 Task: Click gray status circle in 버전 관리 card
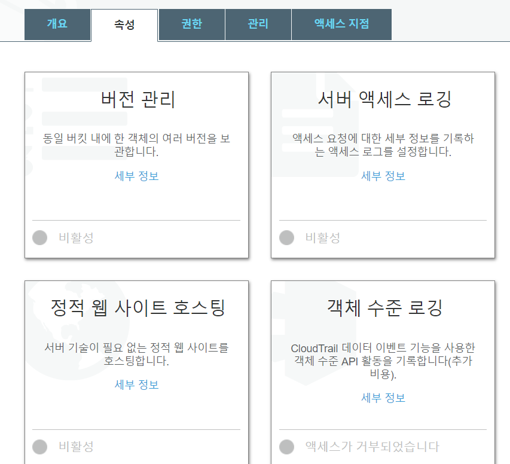point(39,237)
